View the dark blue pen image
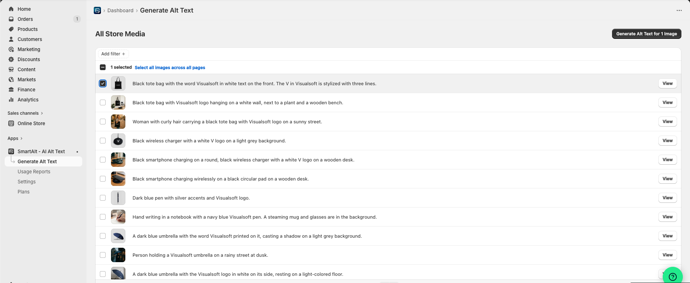This screenshot has height=283, width=690. [668, 198]
